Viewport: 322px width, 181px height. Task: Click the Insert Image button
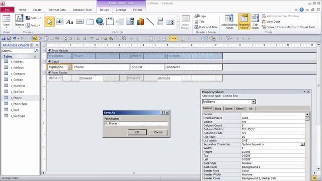(x=186, y=22)
